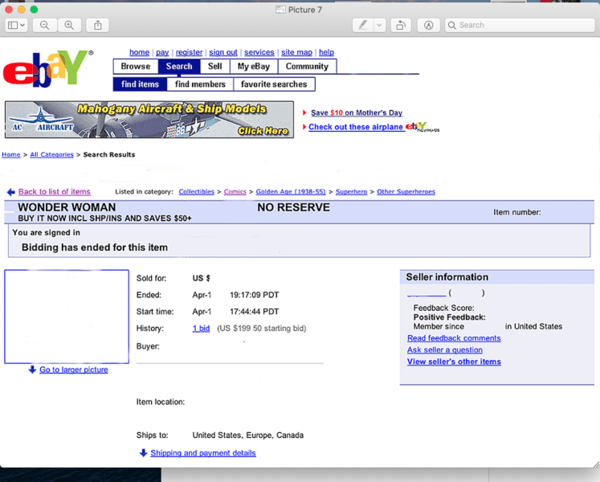Viewport: 600px width, 482px height.
Task: Click the Bidding has ended message
Action: [x=95, y=247]
